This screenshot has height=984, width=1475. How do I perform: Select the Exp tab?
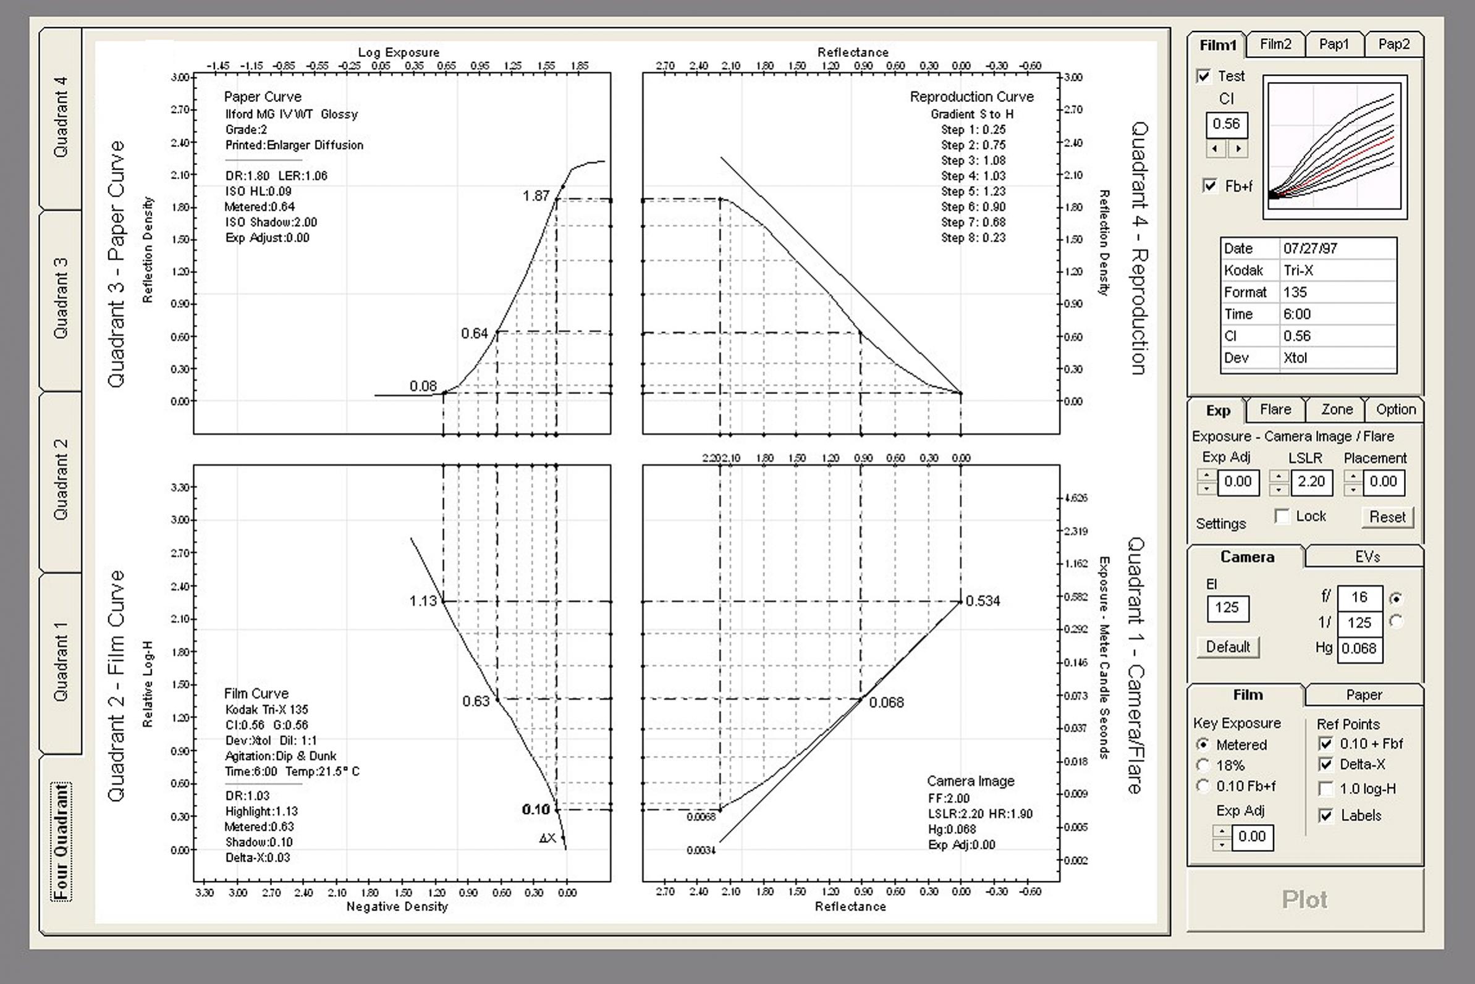pos(1218,410)
